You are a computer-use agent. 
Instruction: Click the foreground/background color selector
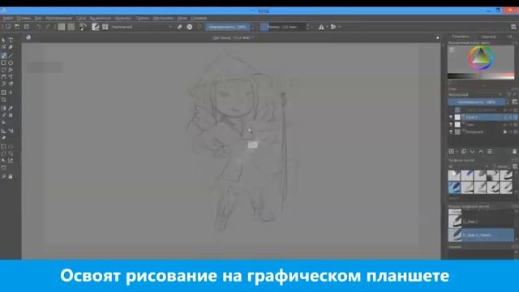[x=83, y=27]
